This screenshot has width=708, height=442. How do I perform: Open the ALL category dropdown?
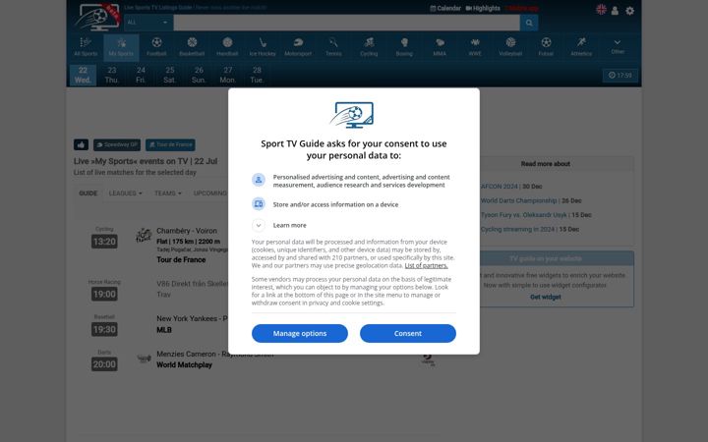coord(147,23)
